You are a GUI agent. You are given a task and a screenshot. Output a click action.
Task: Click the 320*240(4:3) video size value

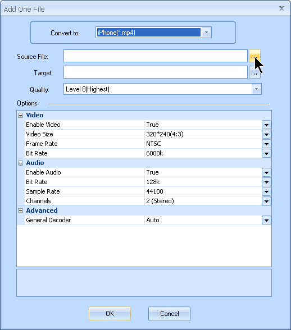click(x=165, y=134)
